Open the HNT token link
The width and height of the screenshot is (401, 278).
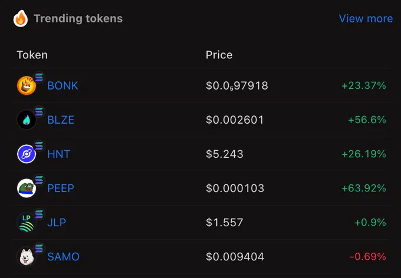coord(59,154)
